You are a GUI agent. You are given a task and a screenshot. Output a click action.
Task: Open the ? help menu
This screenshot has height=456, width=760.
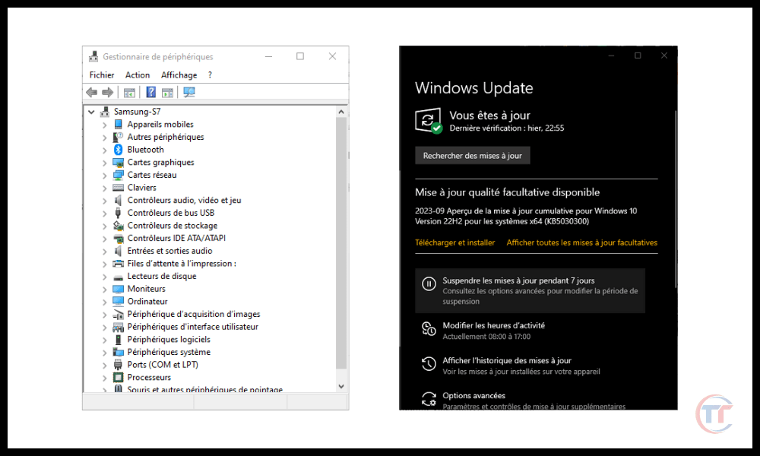(210, 75)
